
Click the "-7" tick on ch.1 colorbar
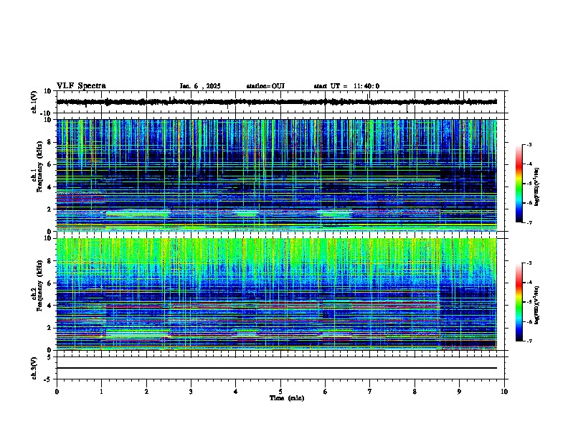[529, 222]
